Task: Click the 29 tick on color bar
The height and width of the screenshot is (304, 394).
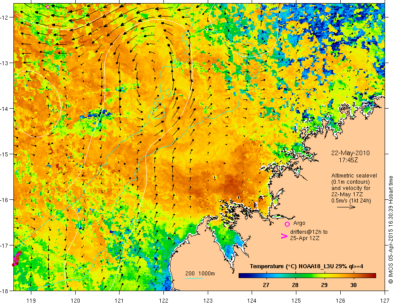Action: point(325,285)
